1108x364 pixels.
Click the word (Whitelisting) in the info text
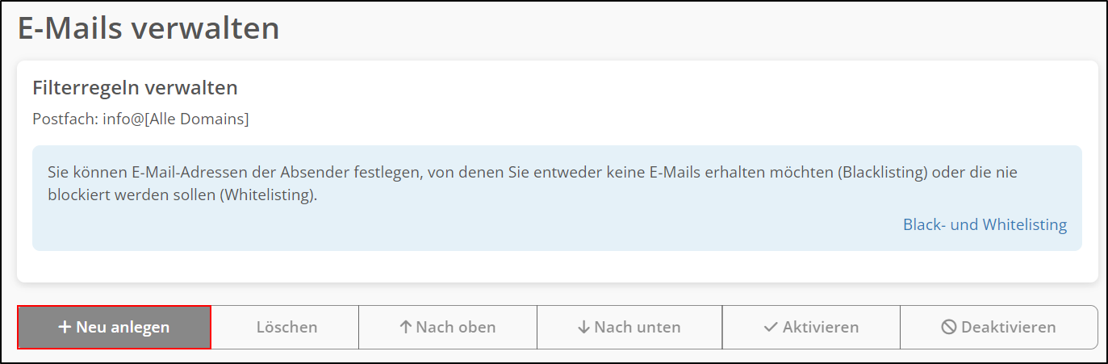266,195
